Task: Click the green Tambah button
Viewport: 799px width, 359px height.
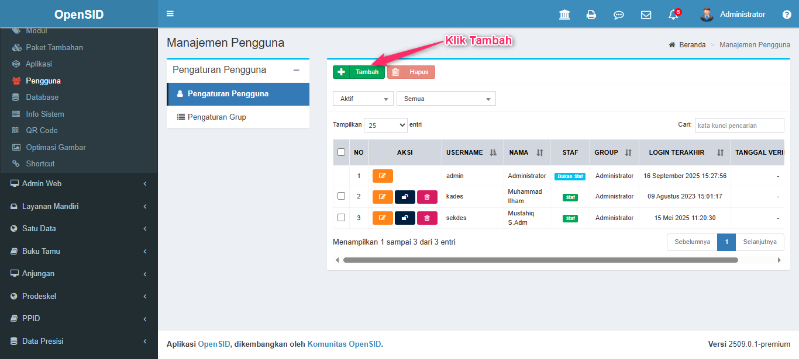Action: [359, 72]
